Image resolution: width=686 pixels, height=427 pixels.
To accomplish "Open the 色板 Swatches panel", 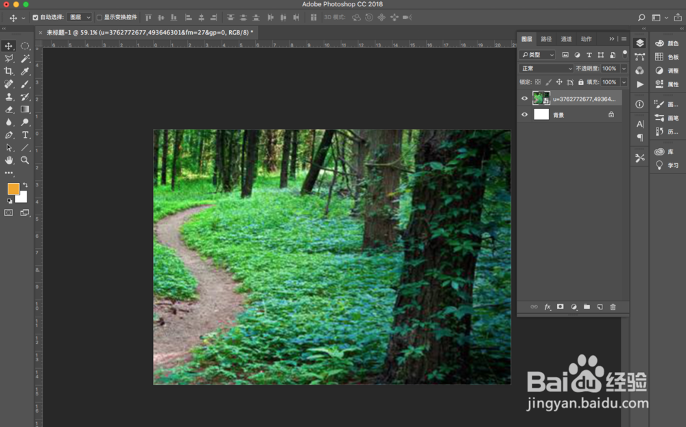I will pos(667,57).
